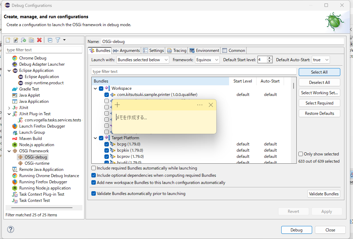Click the Task Context Plug-in Test icon
The width and height of the screenshot is (353, 239).
[x=15, y=194]
